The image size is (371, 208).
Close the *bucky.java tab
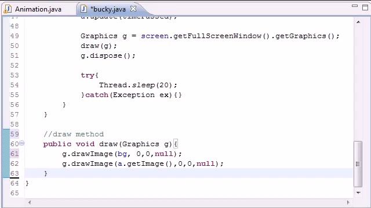tap(133, 9)
